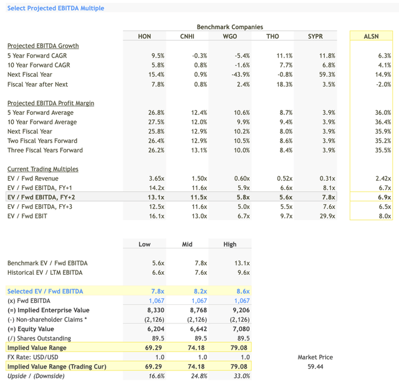Click HON EV / Fwd Revenue 3.65x
This screenshot has width=399, height=381.
click(156, 179)
